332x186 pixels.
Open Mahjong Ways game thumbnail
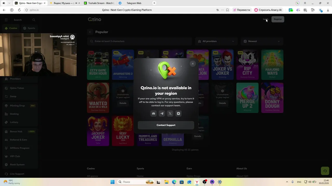(x=272, y=65)
